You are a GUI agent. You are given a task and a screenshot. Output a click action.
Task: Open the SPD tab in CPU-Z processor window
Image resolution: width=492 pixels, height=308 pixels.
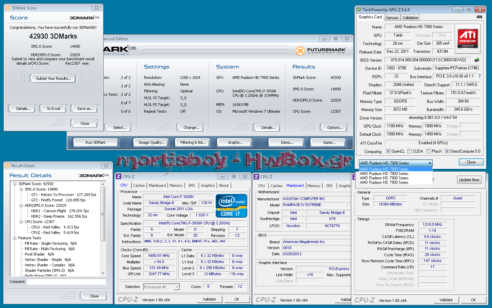pyautogui.click(x=192, y=185)
